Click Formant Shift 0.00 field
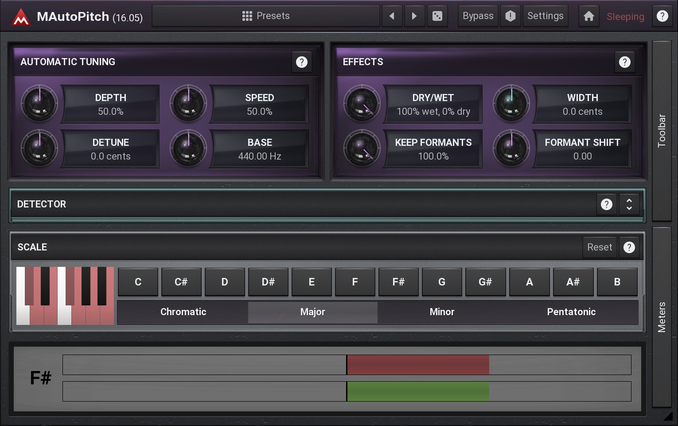678x426 pixels. click(582, 149)
